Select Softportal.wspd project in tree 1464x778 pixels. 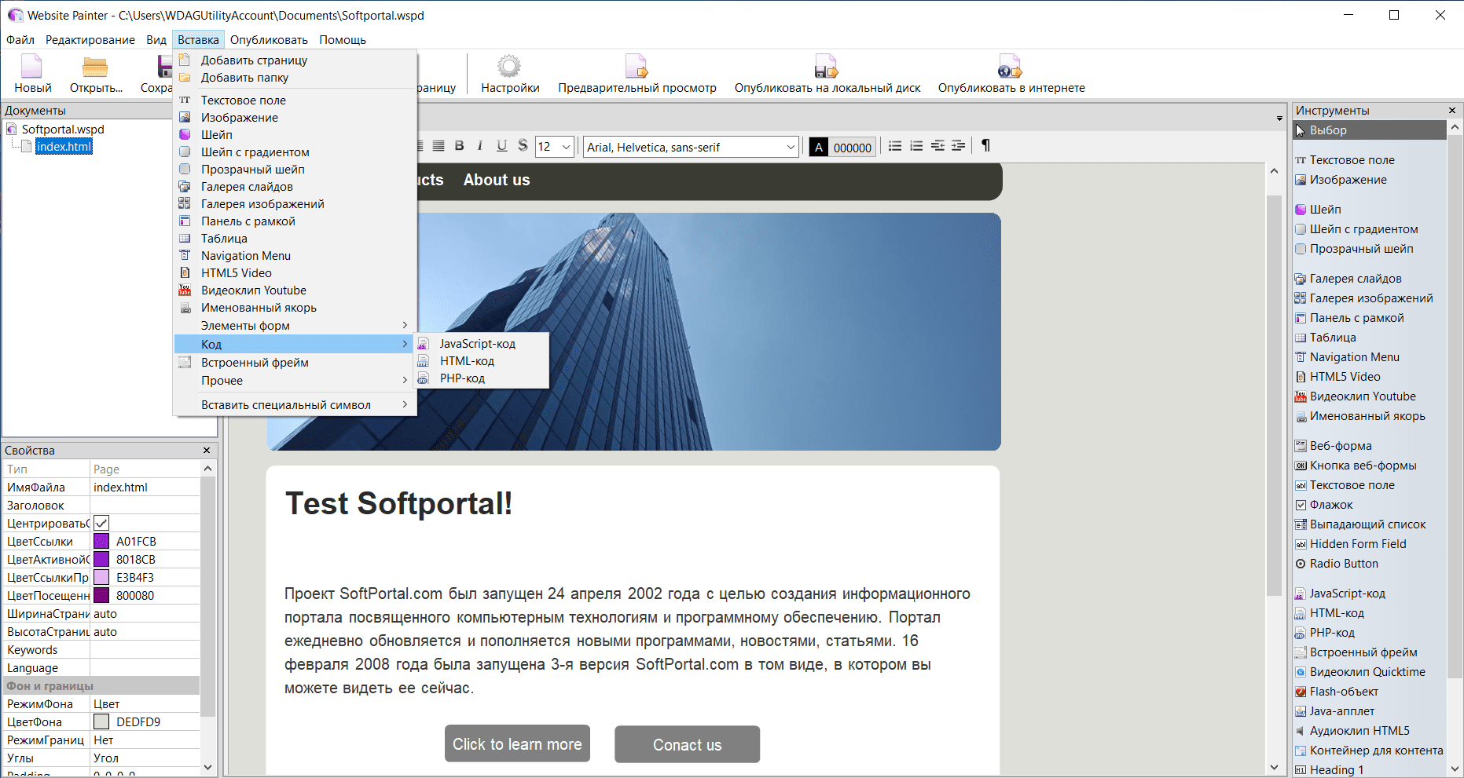point(63,130)
